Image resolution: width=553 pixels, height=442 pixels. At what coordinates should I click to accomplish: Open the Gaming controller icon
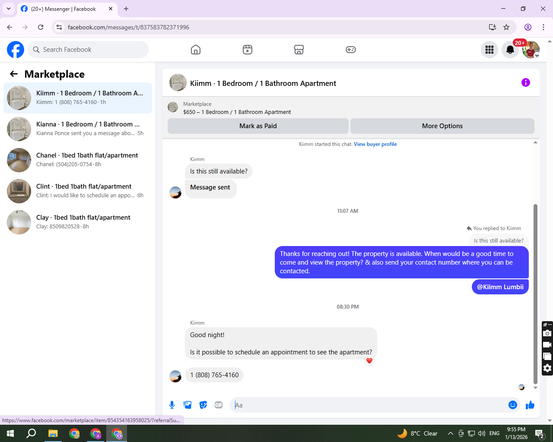pyautogui.click(x=351, y=50)
